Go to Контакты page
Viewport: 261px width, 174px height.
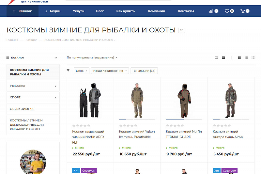coord(186,11)
